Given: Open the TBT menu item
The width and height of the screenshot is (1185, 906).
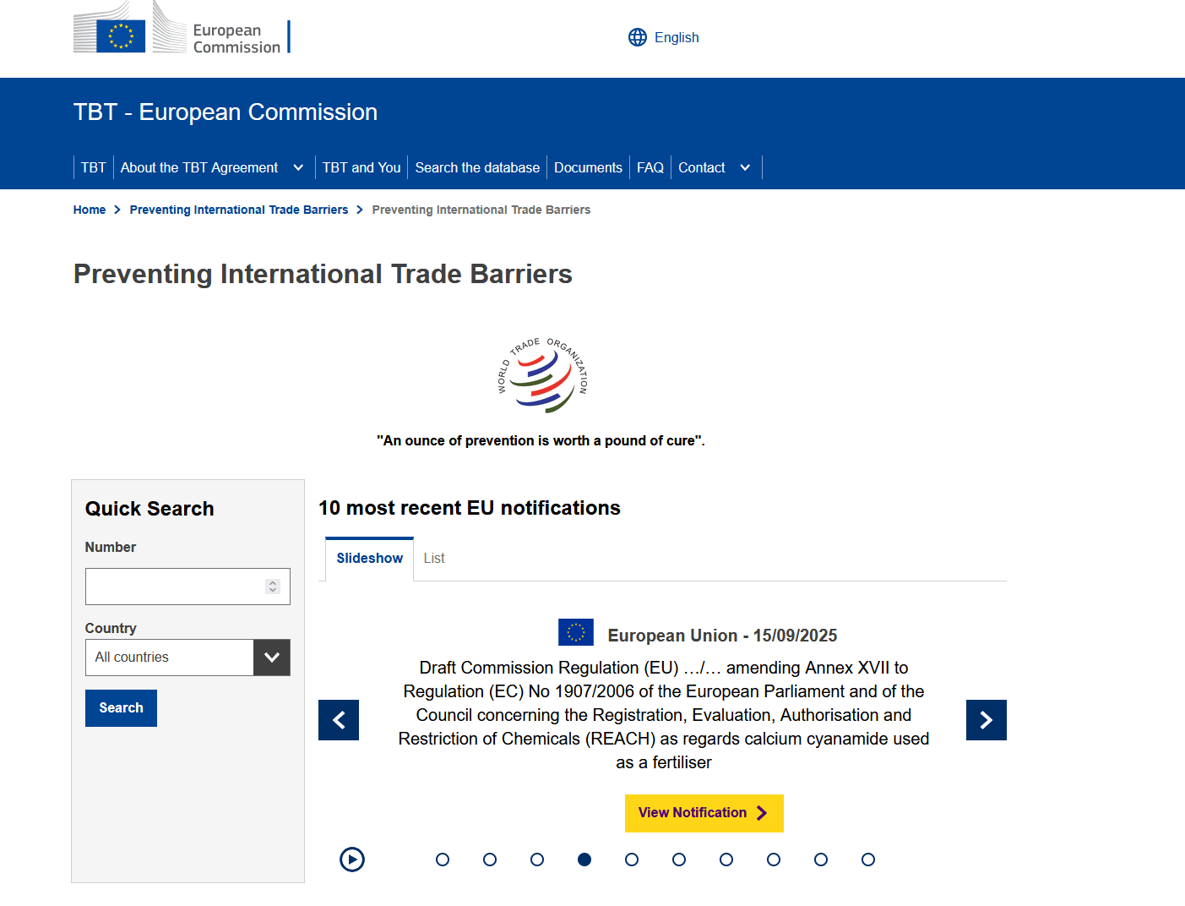Looking at the screenshot, I should click(94, 167).
